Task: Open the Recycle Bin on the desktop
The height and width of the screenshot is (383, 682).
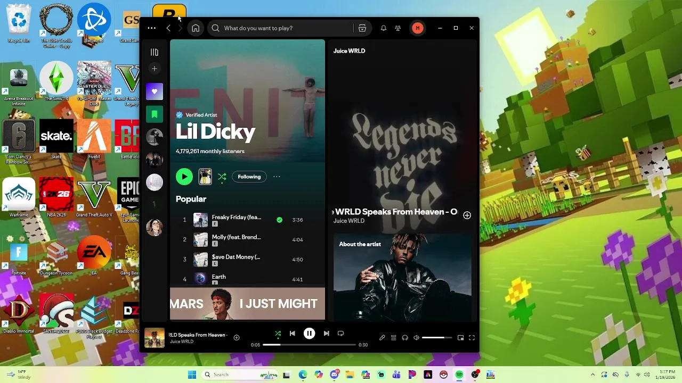Action: click(19, 23)
